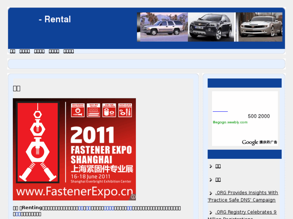
Task: Click the ad info icon on the Fastener Expo banner
Action: pyautogui.click(x=133, y=197)
